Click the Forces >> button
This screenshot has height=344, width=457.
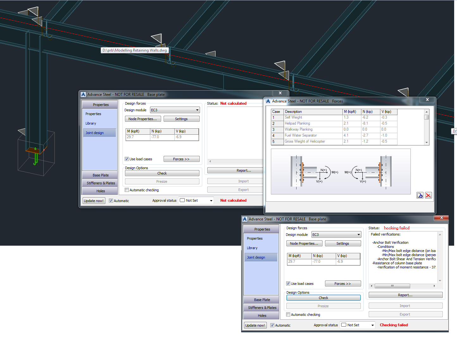click(x=181, y=159)
